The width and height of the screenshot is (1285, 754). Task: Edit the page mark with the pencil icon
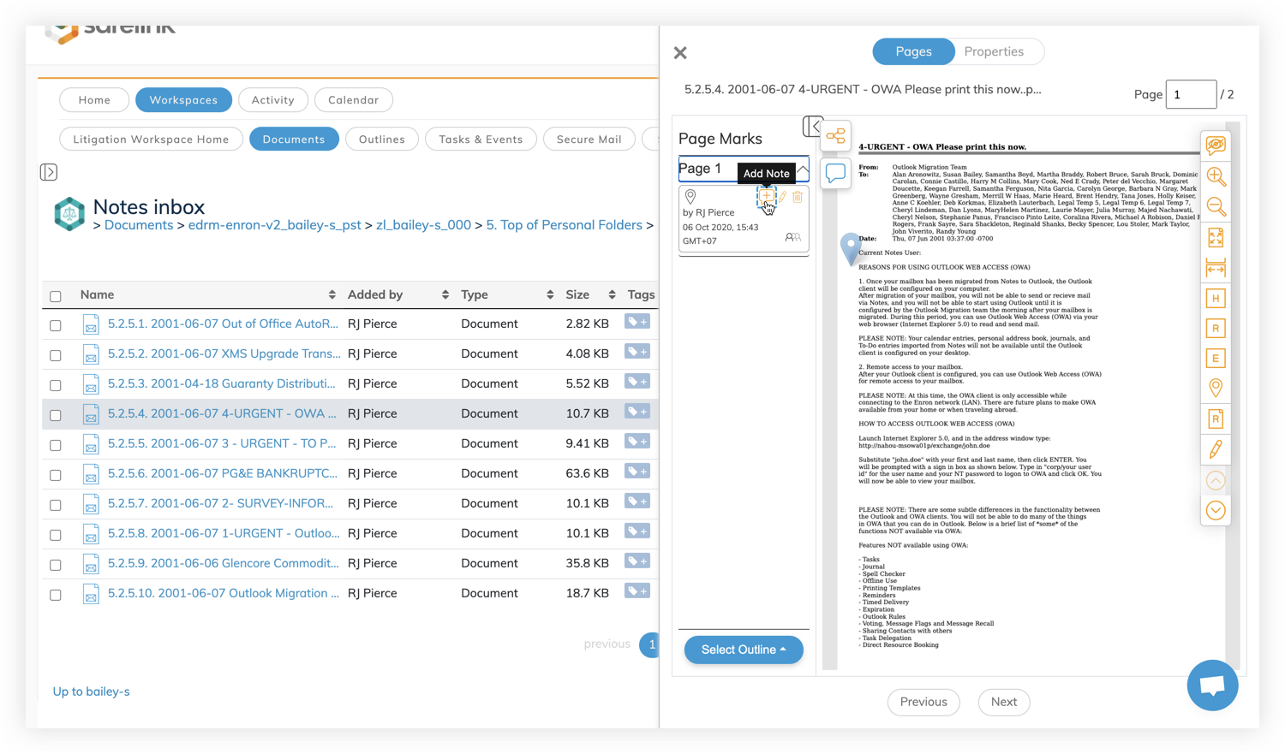(x=782, y=197)
